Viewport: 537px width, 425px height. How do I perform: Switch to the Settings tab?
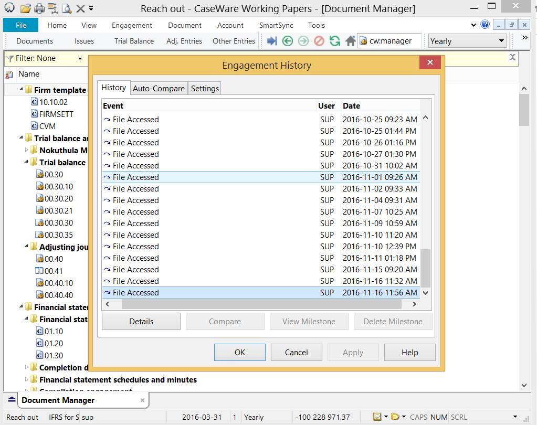[x=205, y=88]
